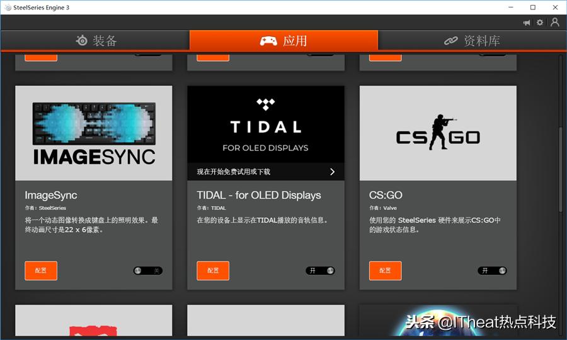Click the vertical scrollbar of the apps list
567x340 pixels.
click(561, 170)
